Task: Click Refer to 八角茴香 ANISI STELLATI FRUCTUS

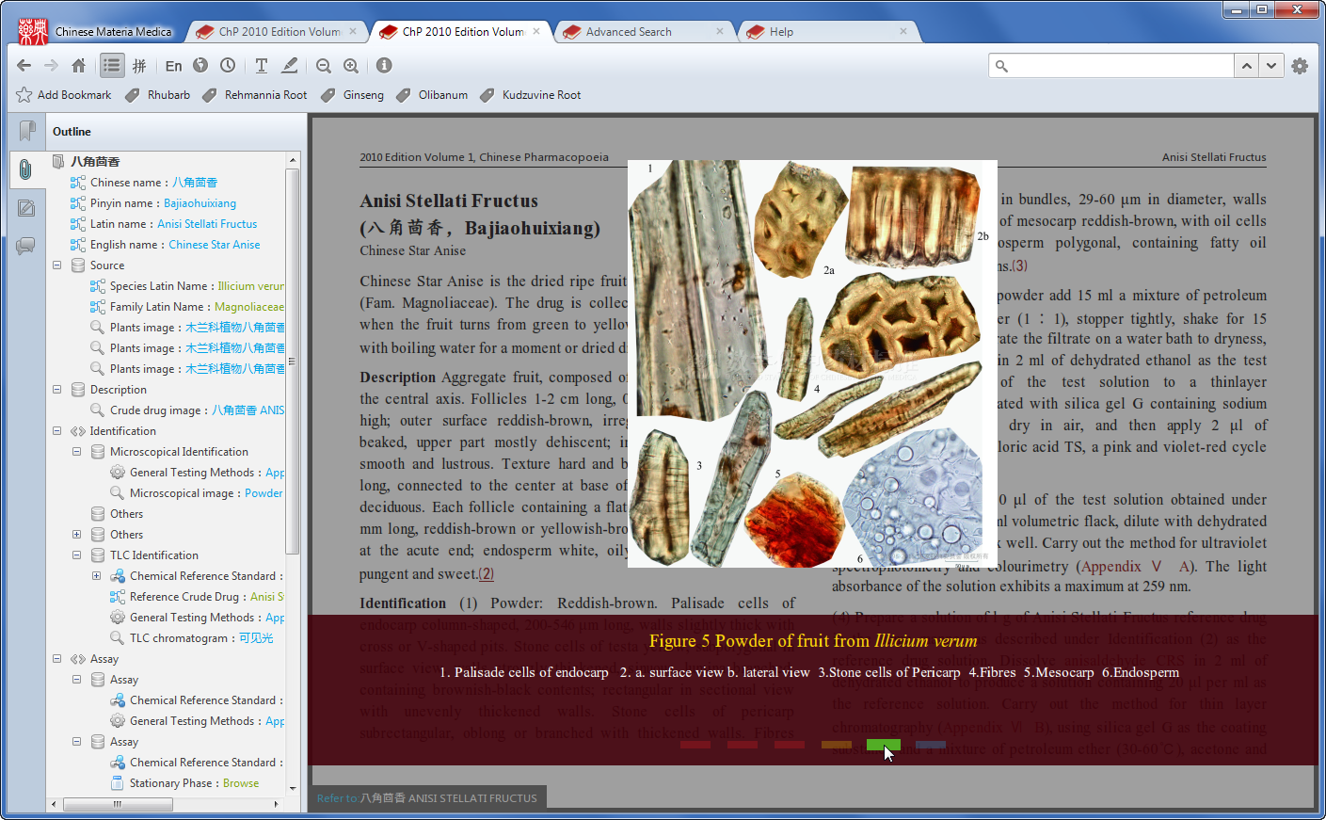Action: tap(427, 797)
